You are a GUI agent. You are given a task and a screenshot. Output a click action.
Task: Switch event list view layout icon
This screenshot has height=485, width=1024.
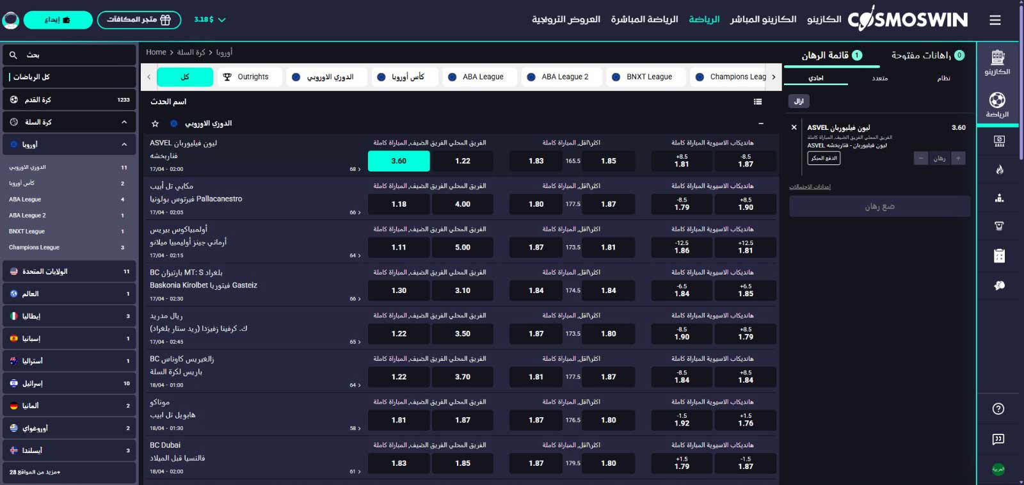coord(758,102)
